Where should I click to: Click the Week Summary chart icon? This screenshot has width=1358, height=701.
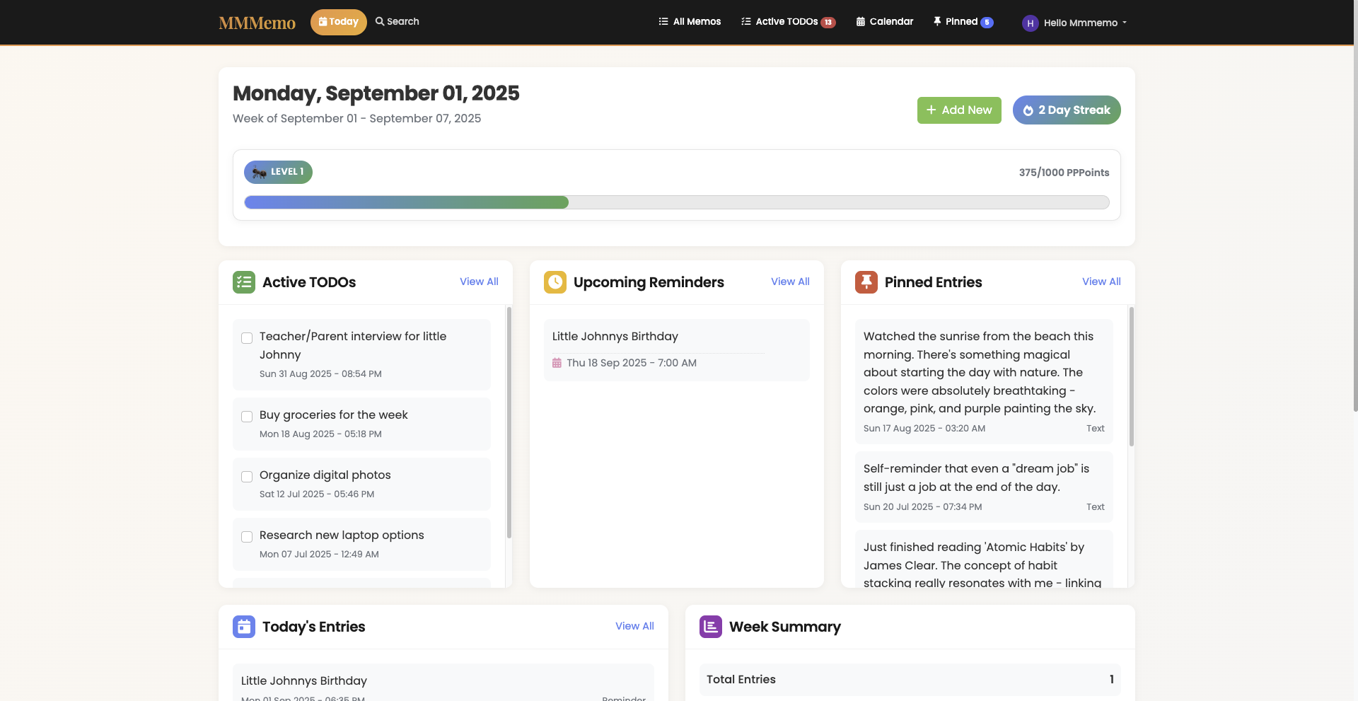pyautogui.click(x=711, y=627)
